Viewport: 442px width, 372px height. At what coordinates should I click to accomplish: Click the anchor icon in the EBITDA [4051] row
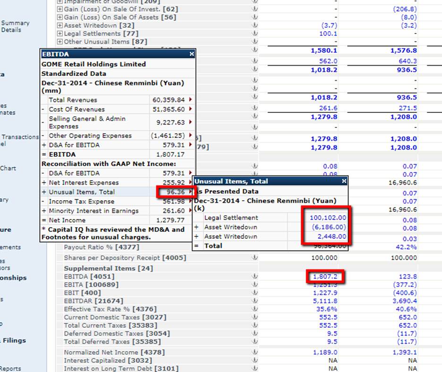(x=255, y=276)
